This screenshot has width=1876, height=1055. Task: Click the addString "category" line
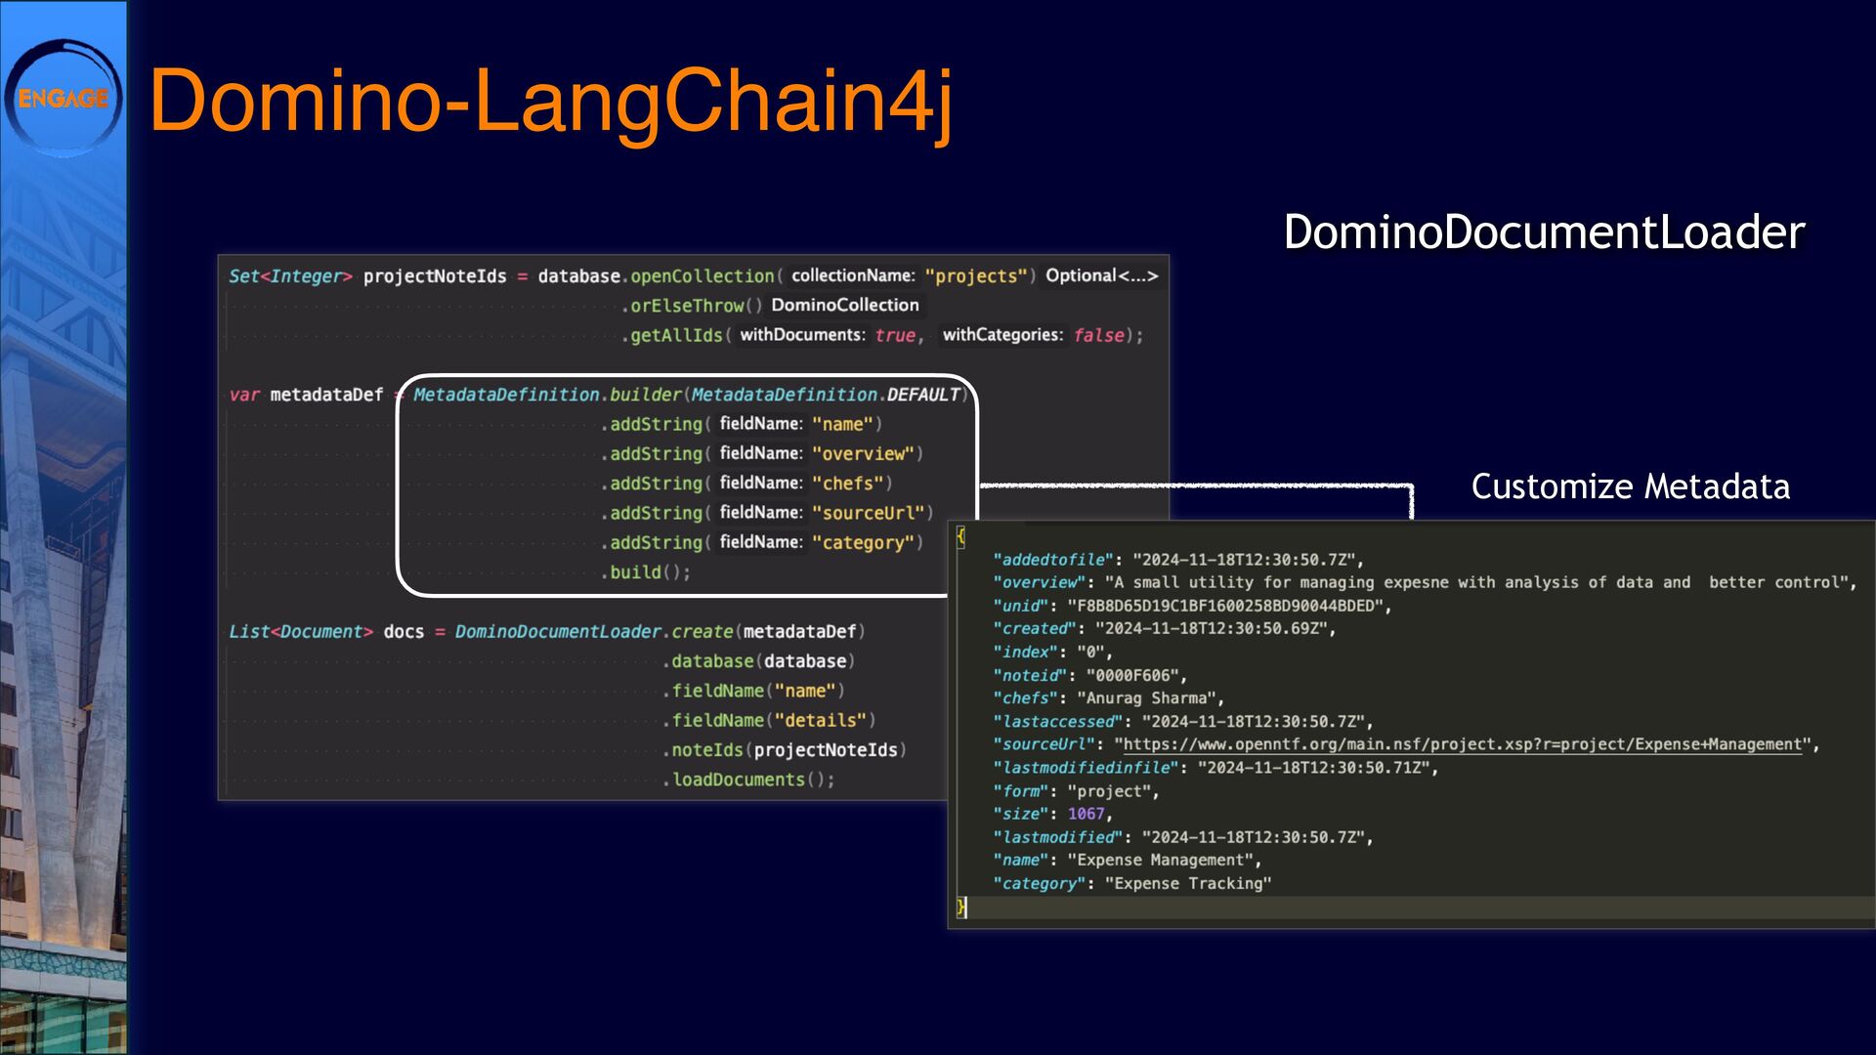coord(762,543)
